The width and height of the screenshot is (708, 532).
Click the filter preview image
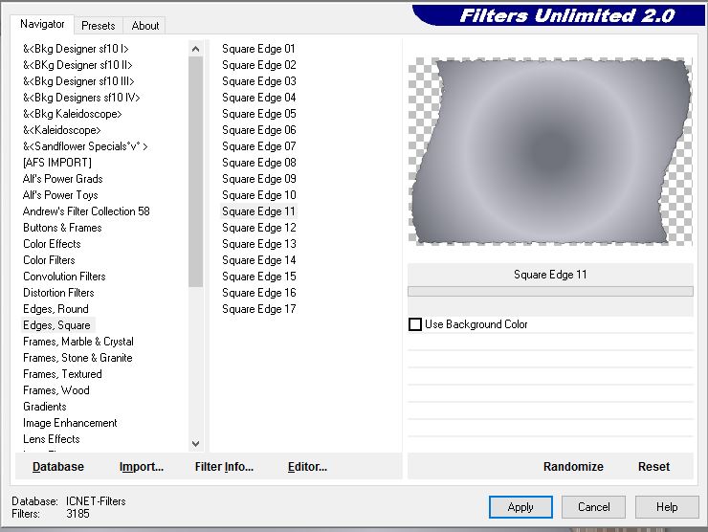tap(550, 153)
